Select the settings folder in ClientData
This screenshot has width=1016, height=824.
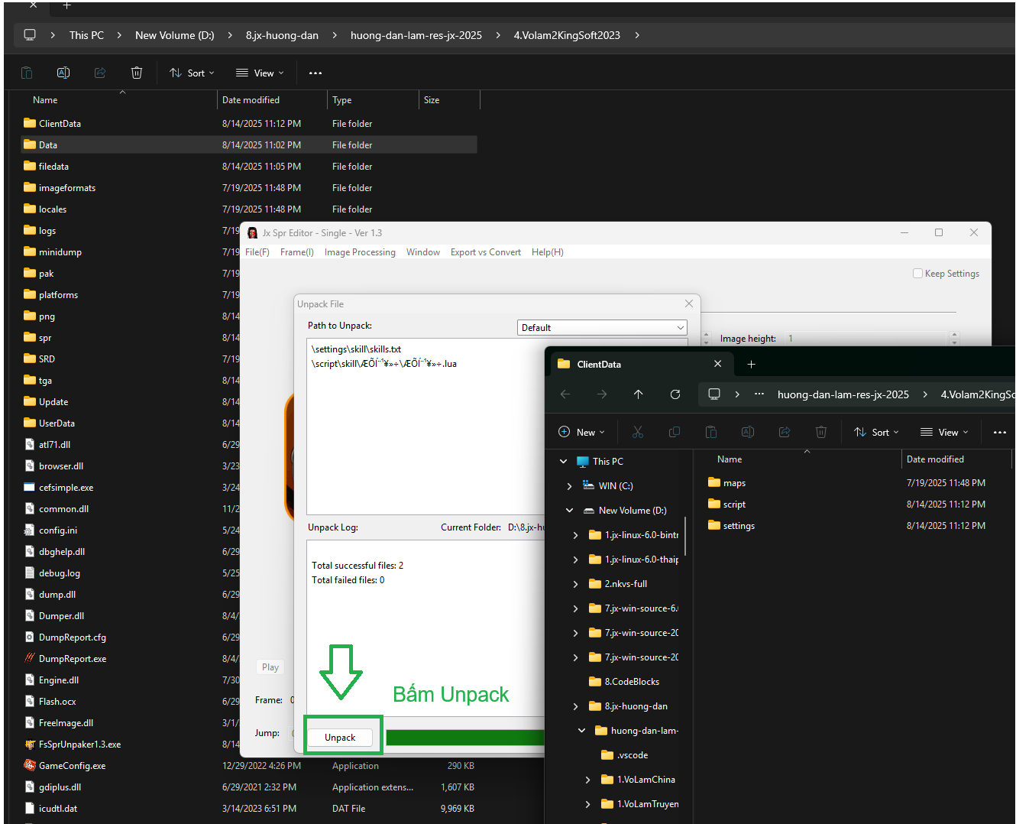click(x=738, y=526)
